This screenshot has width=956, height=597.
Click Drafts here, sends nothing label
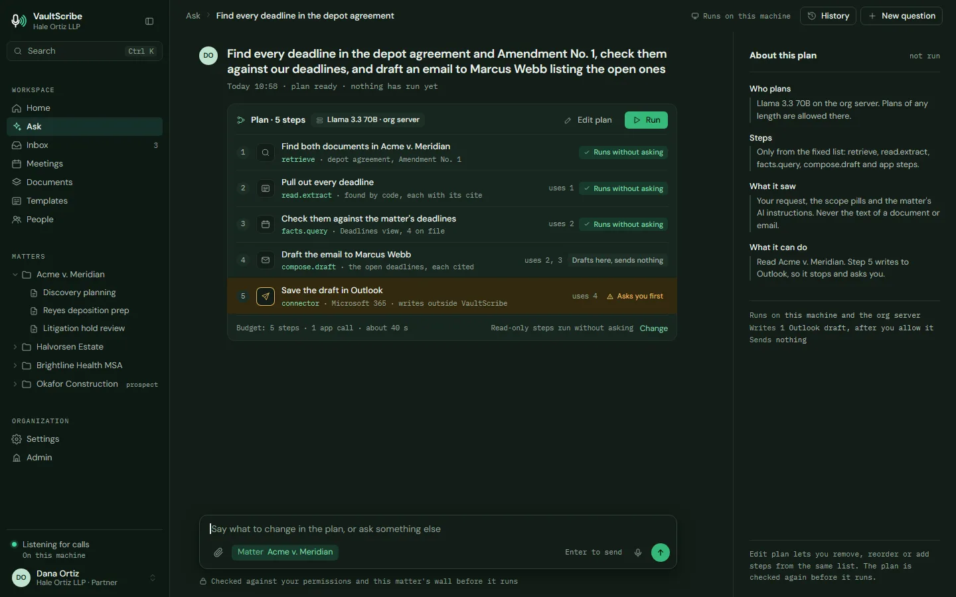click(x=617, y=260)
